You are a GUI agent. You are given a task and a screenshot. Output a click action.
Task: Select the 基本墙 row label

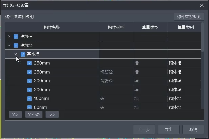pos(33,54)
